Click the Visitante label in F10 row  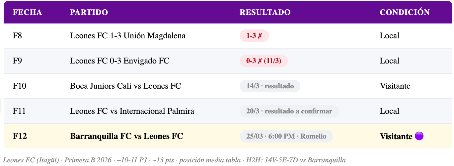tap(395, 86)
